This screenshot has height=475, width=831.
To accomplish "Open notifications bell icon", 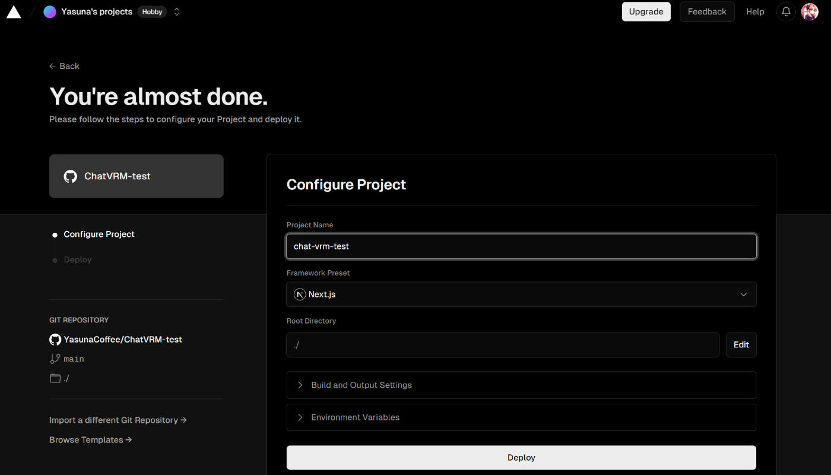I will click(x=786, y=12).
